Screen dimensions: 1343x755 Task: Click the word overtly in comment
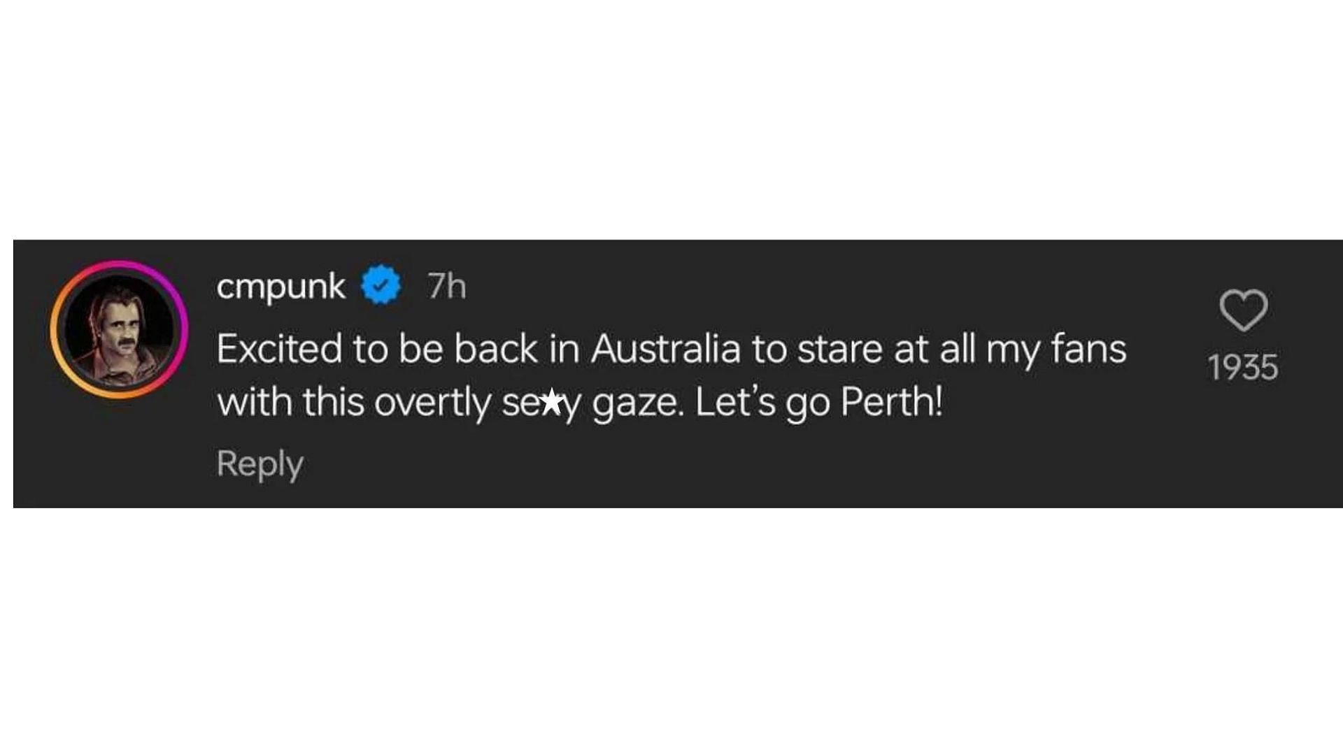pos(432,403)
